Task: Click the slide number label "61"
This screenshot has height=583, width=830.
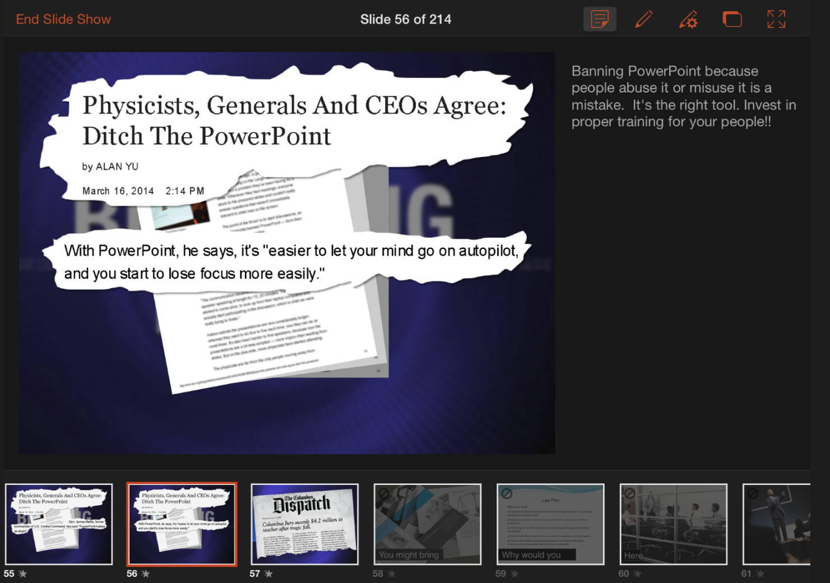Action: (746, 573)
